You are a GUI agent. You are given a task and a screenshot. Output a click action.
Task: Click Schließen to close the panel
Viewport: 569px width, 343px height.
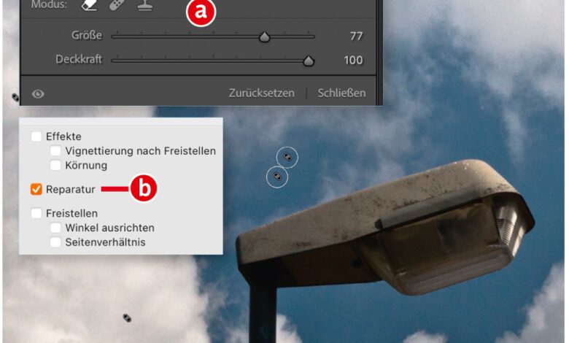341,93
